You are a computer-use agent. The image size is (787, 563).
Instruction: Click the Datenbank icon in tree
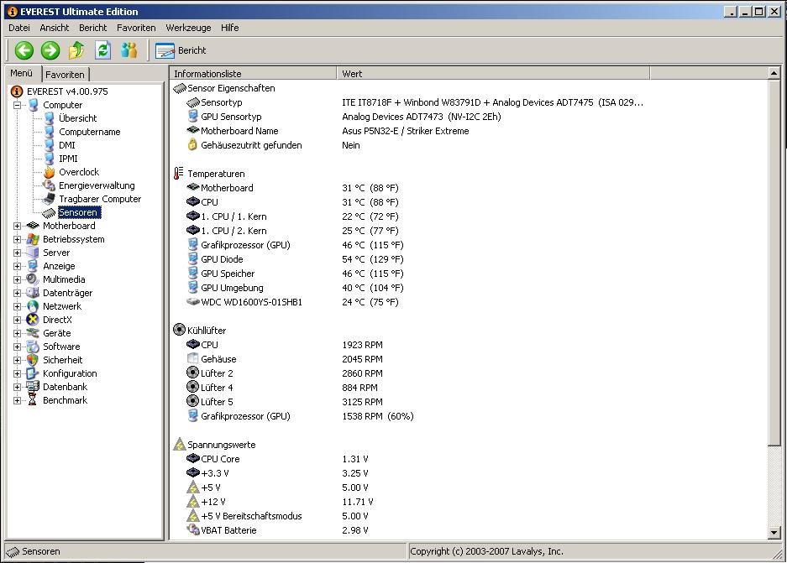33,387
